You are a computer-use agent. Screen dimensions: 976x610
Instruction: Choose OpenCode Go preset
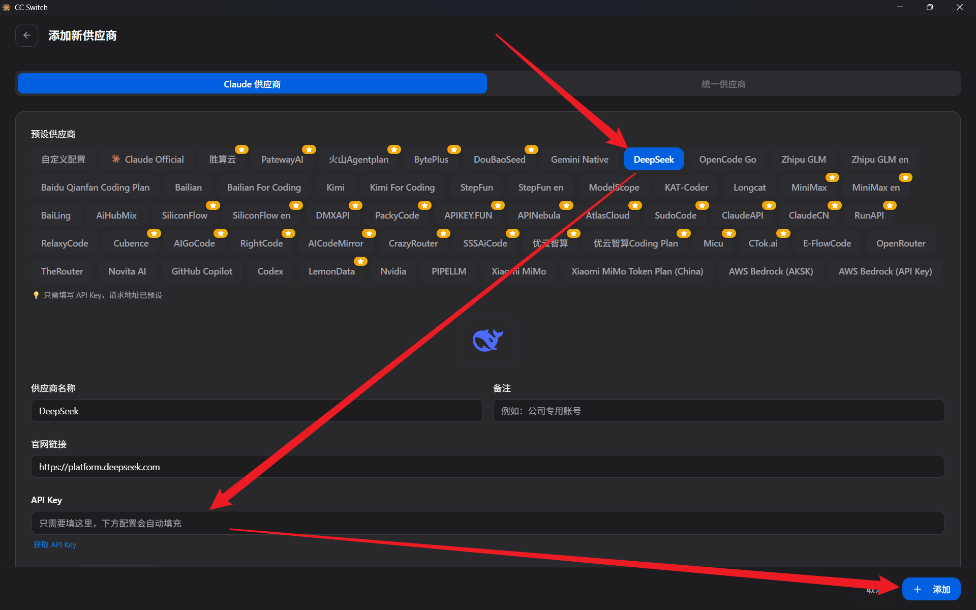point(727,159)
